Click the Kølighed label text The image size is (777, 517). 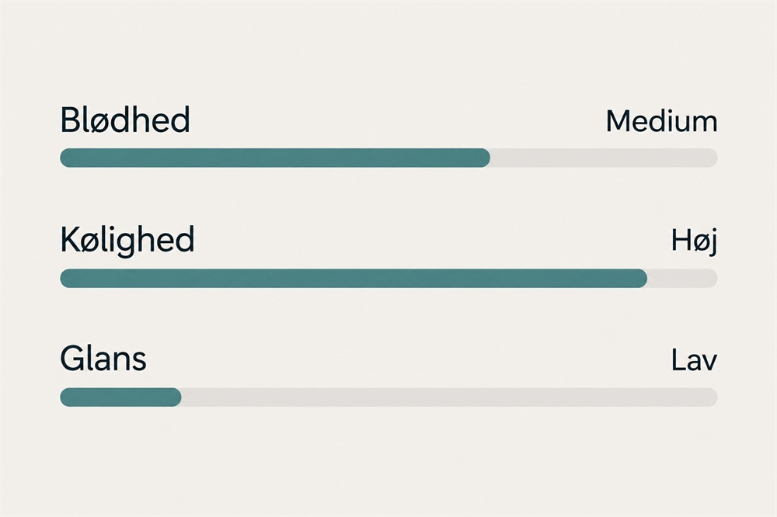pos(127,241)
